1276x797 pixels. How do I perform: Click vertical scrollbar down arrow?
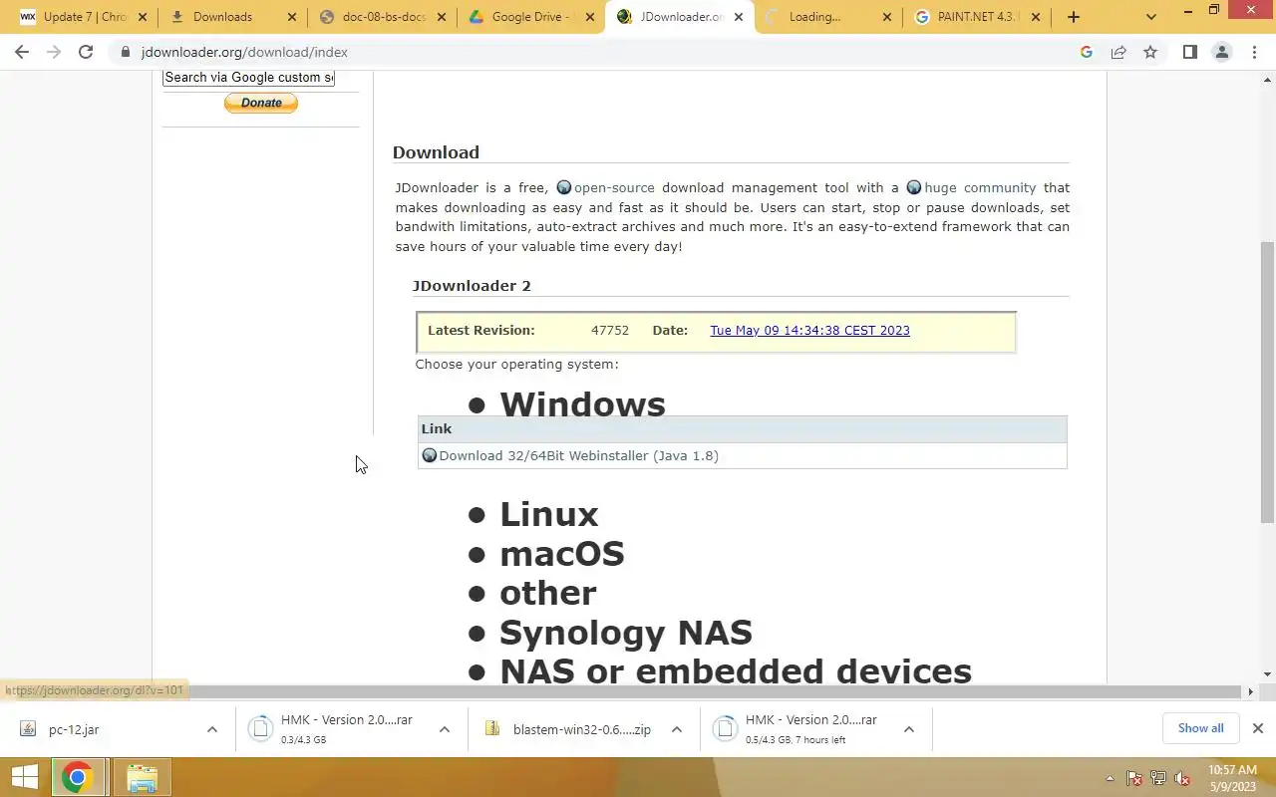click(1267, 674)
